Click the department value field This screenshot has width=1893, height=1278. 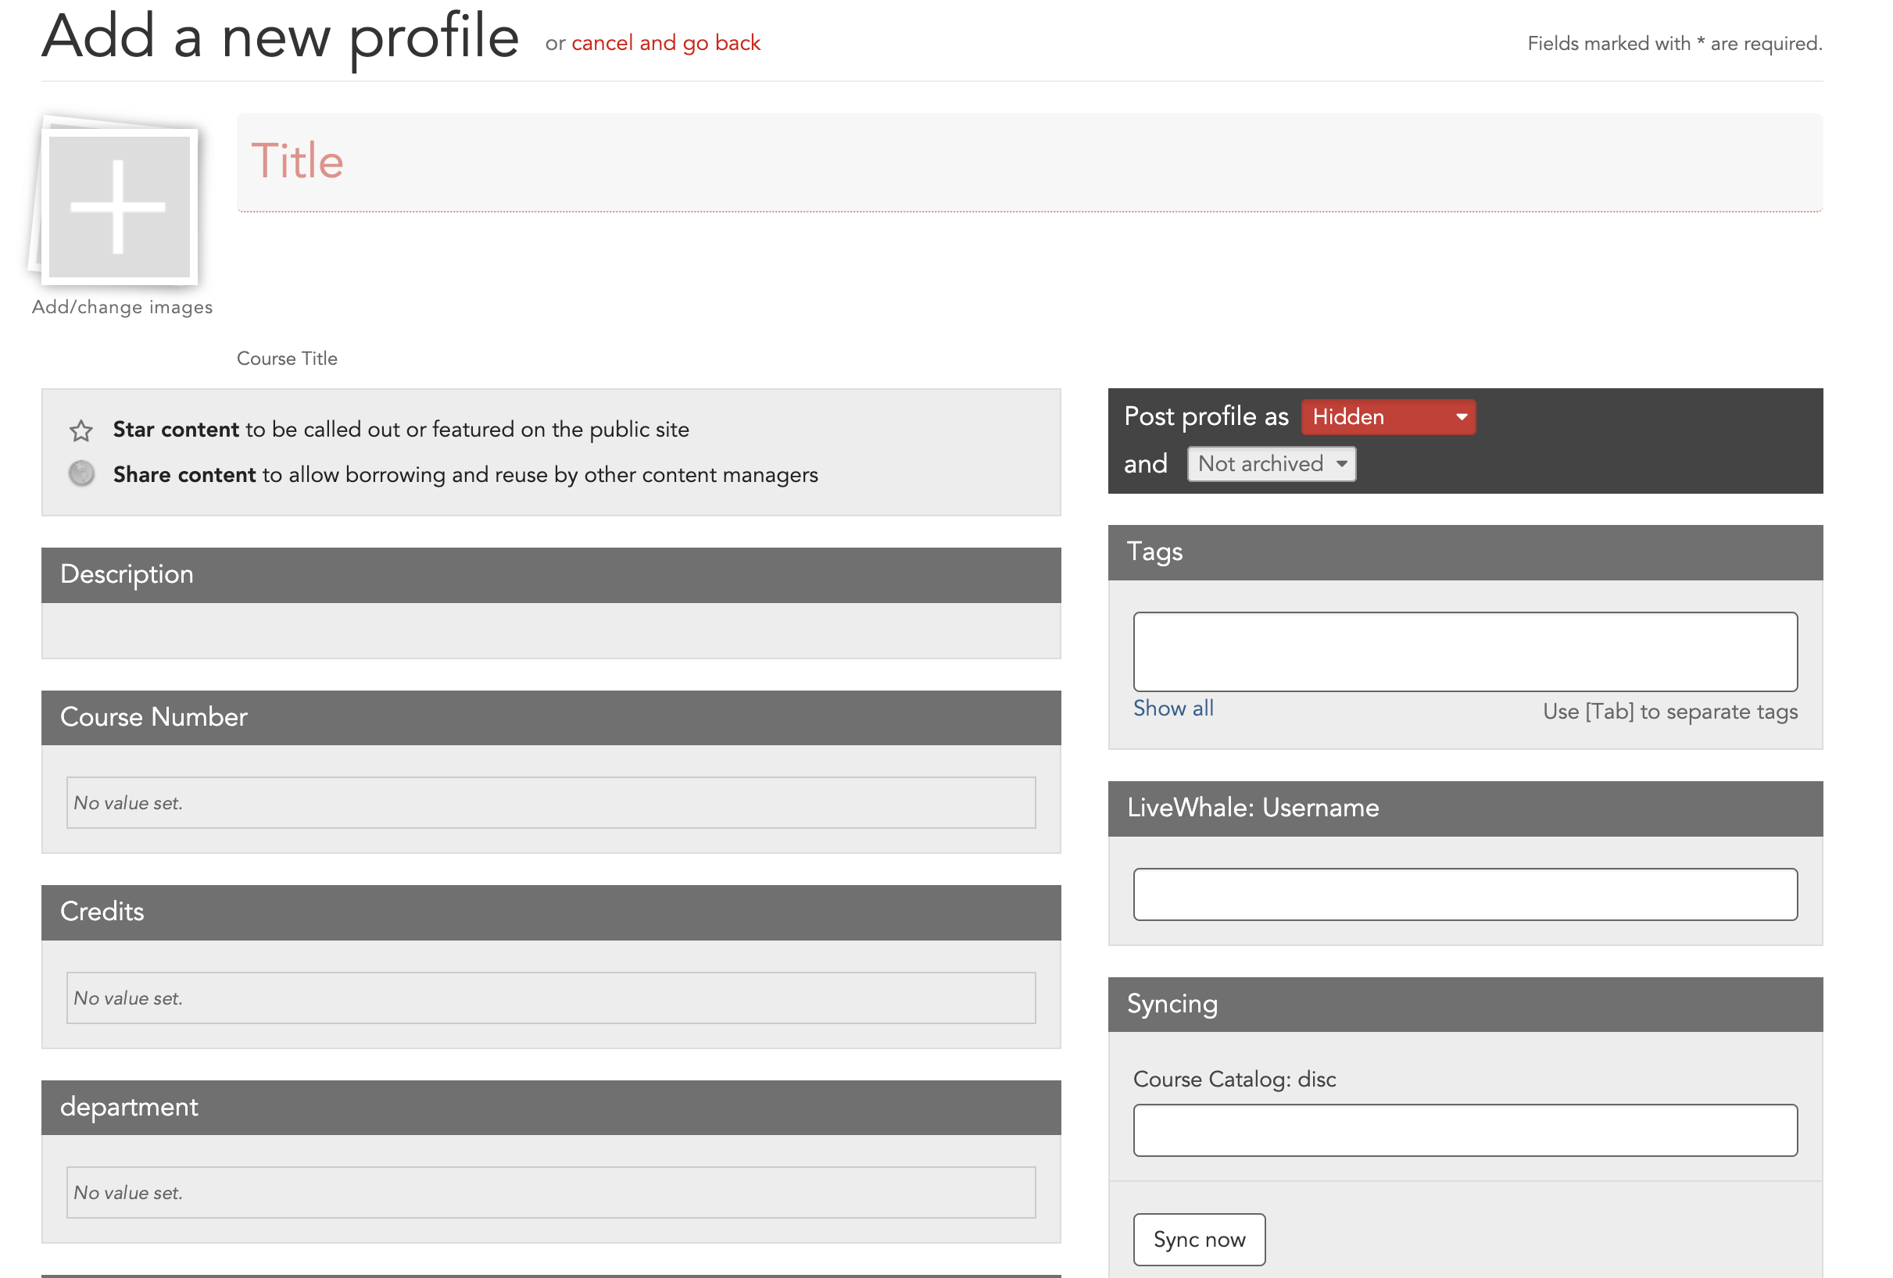click(x=551, y=1193)
